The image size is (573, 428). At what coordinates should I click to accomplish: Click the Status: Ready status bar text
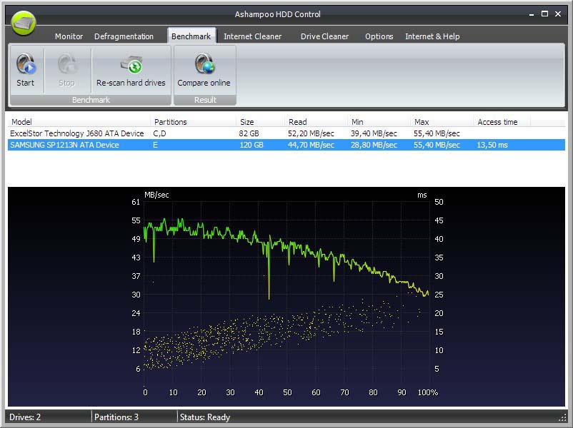click(204, 417)
